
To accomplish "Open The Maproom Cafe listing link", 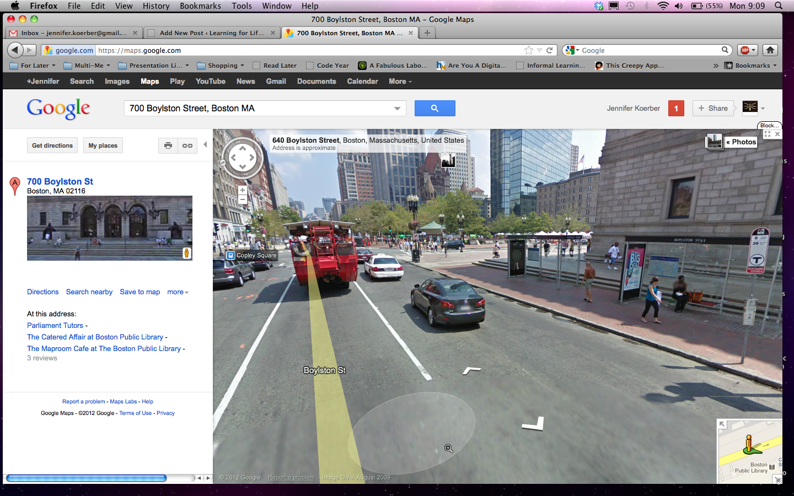I will pos(104,348).
